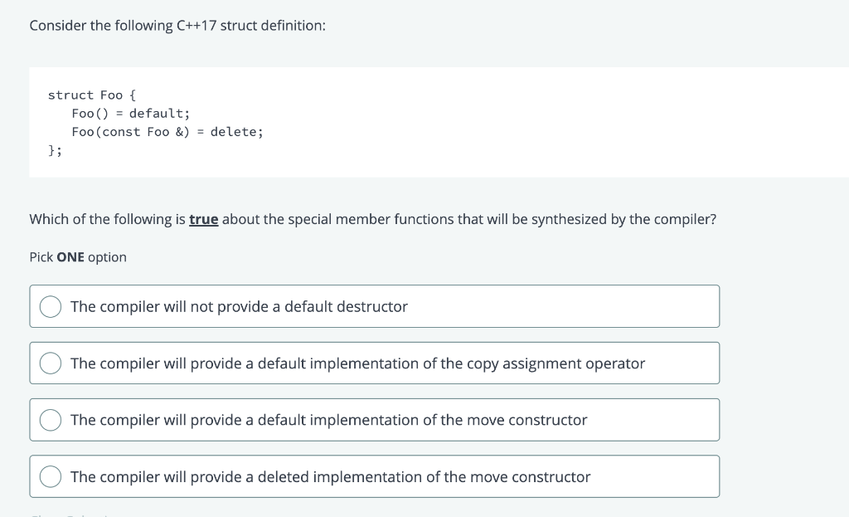
Task: Mark the deleted move constructor radio option
Action: (x=51, y=477)
